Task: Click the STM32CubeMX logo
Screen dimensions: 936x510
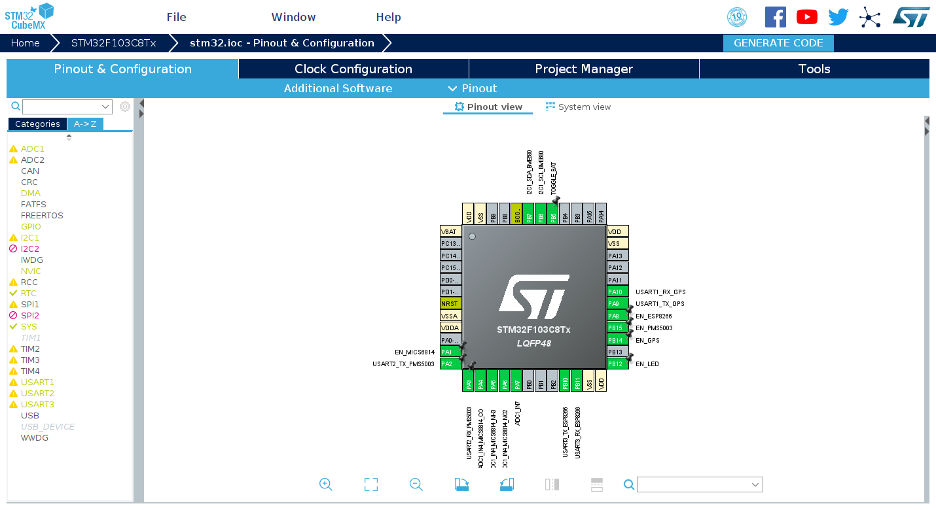Action: [x=29, y=16]
